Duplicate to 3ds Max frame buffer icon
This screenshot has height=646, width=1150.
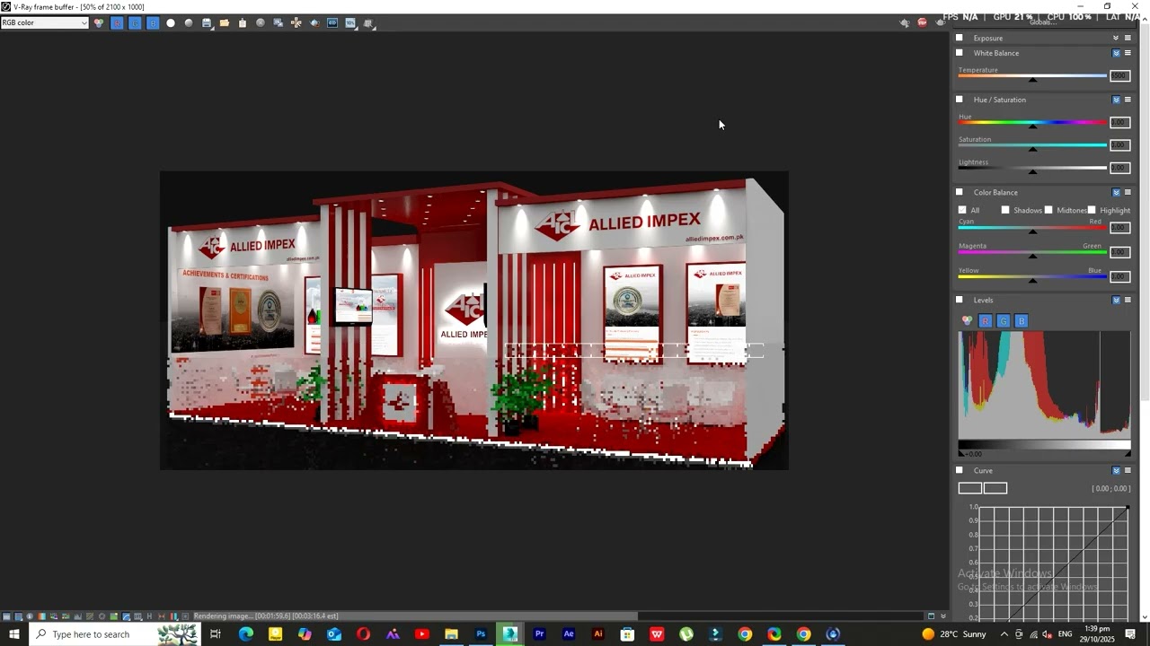(279, 22)
